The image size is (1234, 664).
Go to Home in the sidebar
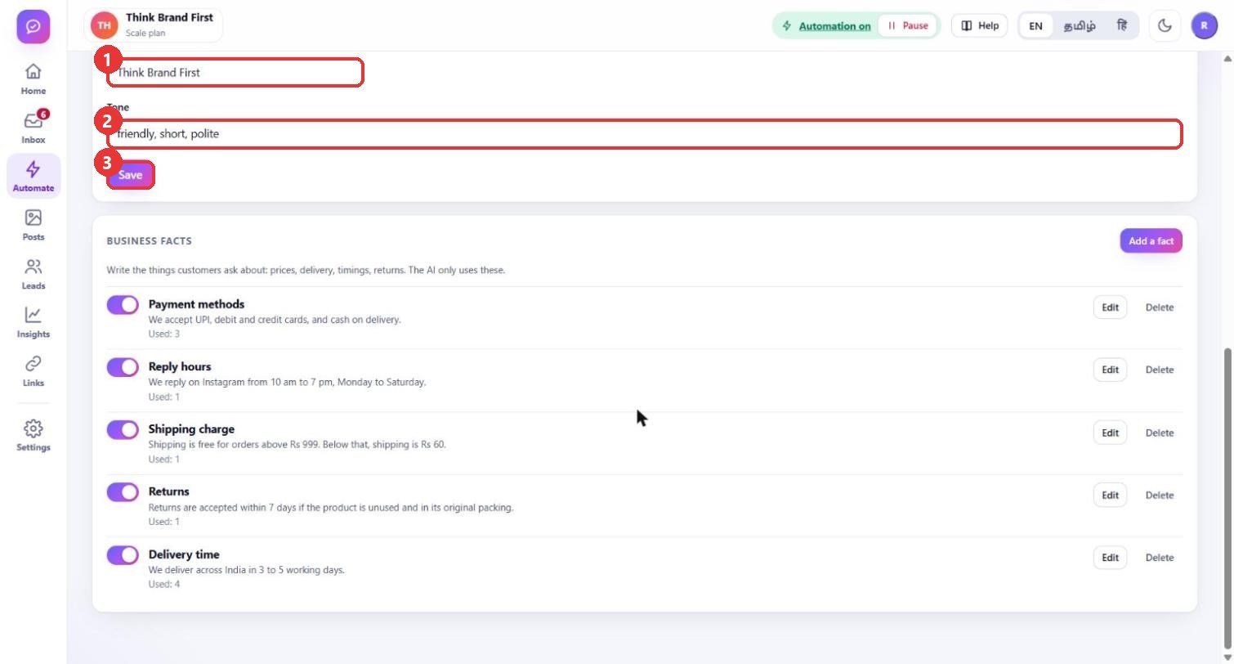coord(34,79)
